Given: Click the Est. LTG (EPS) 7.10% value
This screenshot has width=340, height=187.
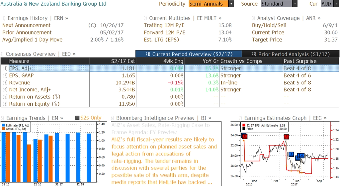Looking at the screenshot, I should point(225,40).
